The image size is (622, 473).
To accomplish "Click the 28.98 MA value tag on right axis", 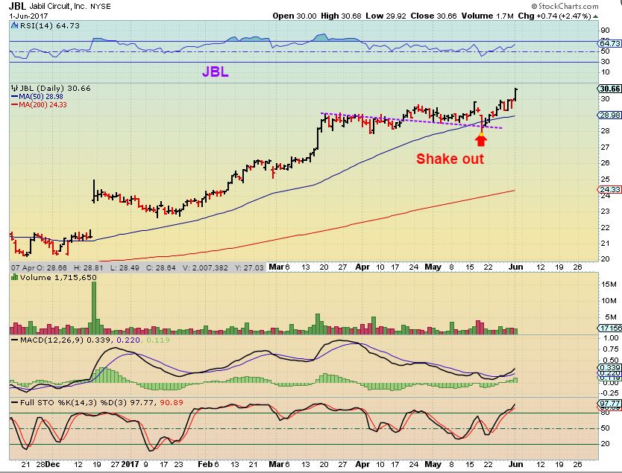I will point(610,115).
